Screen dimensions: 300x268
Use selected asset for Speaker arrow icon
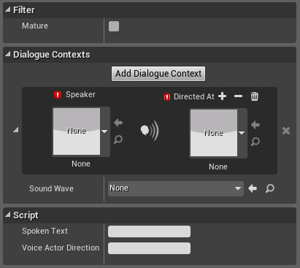click(118, 123)
